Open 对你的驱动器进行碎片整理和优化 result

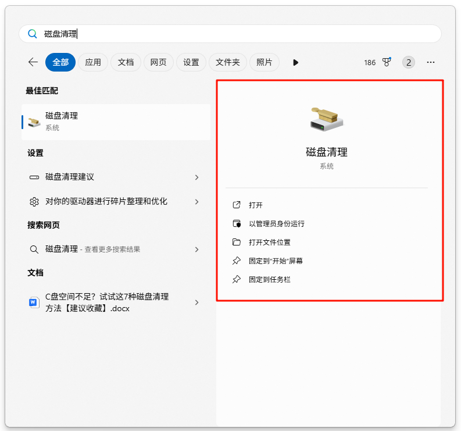coord(116,201)
